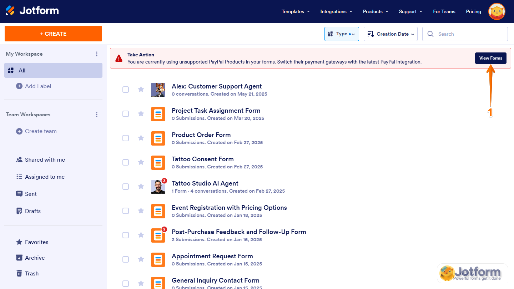Image resolution: width=514 pixels, height=289 pixels.
Task: Expand the Type filter dropdown
Action: coord(341,34)
